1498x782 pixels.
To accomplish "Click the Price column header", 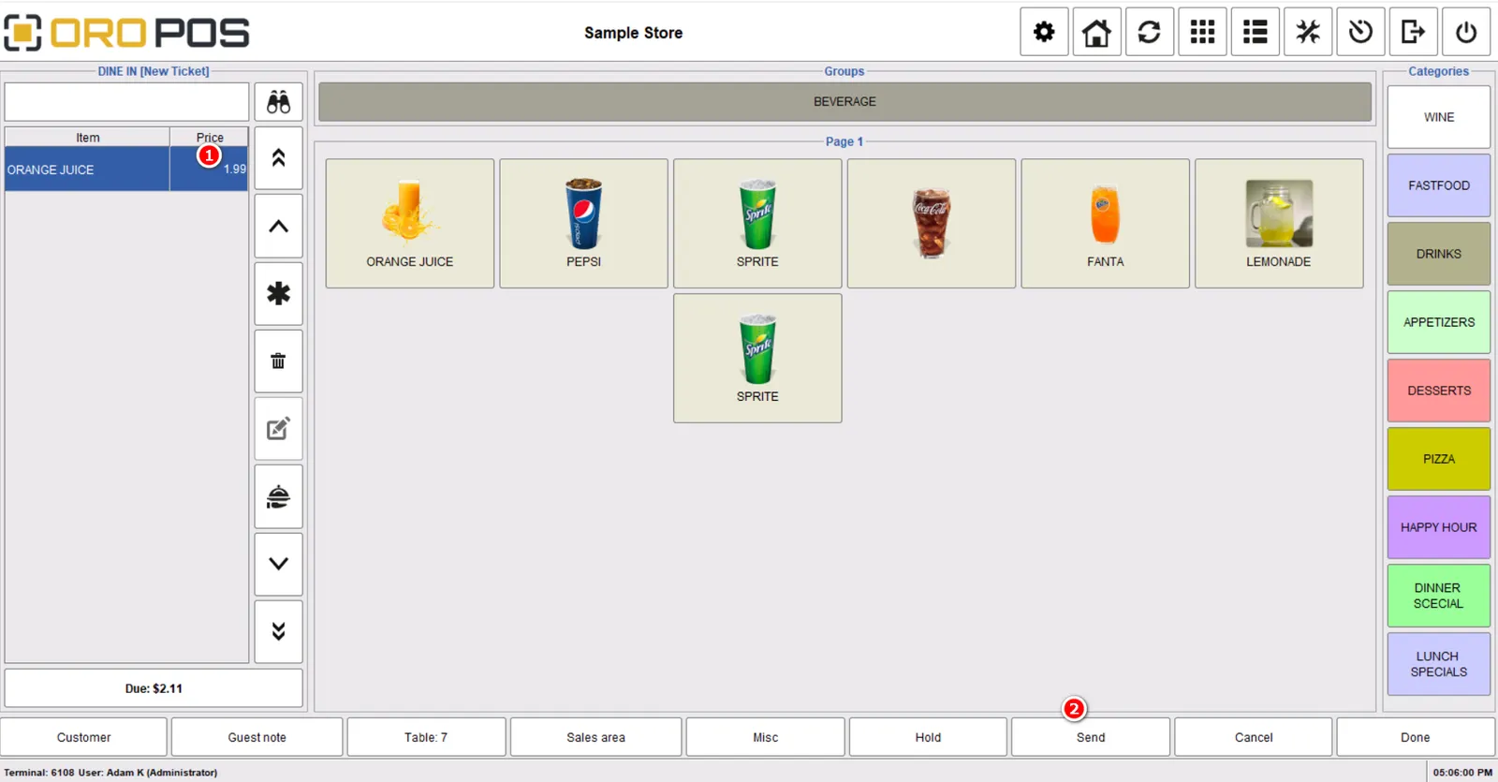I will coord(210,138).
